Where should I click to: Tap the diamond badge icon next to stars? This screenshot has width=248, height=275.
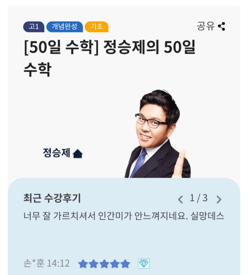(144, 263)
